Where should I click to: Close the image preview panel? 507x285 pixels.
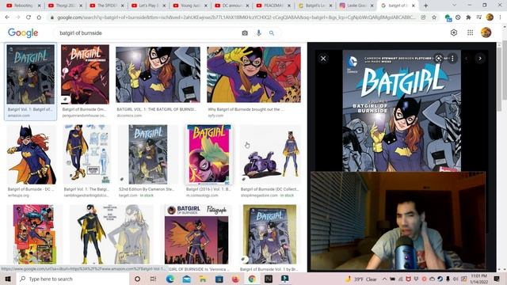[x=323, y=59]
